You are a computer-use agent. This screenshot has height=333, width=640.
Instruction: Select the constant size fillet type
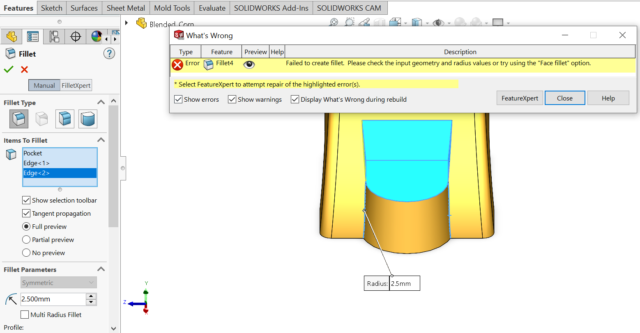point(19,119)
